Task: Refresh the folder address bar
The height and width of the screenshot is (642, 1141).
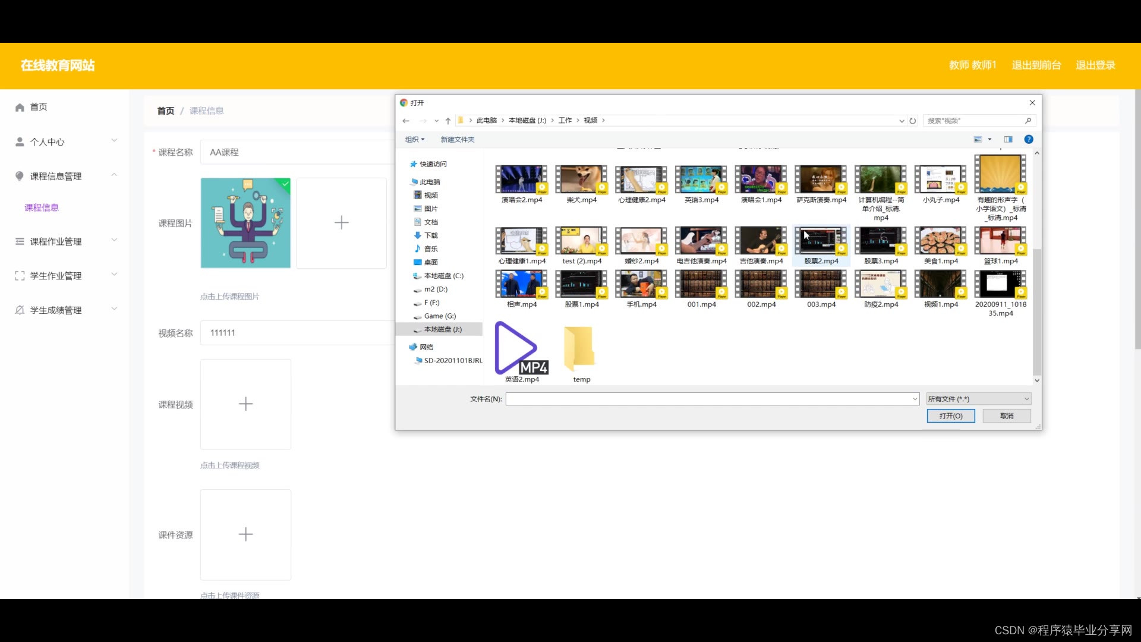Action: 913,121
